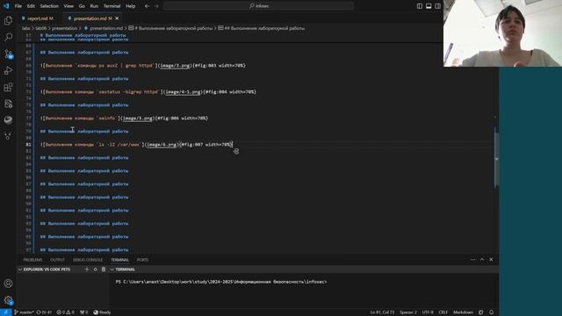Click the master branch status item

(24, 312)
